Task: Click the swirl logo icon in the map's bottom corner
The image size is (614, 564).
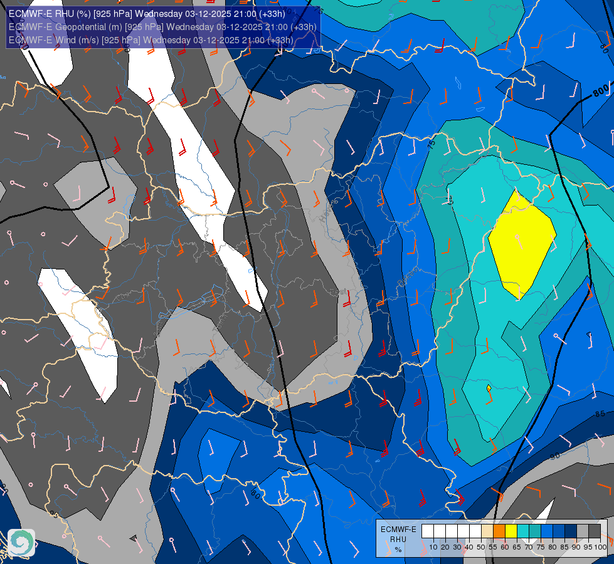Action: tap(21, 543)
